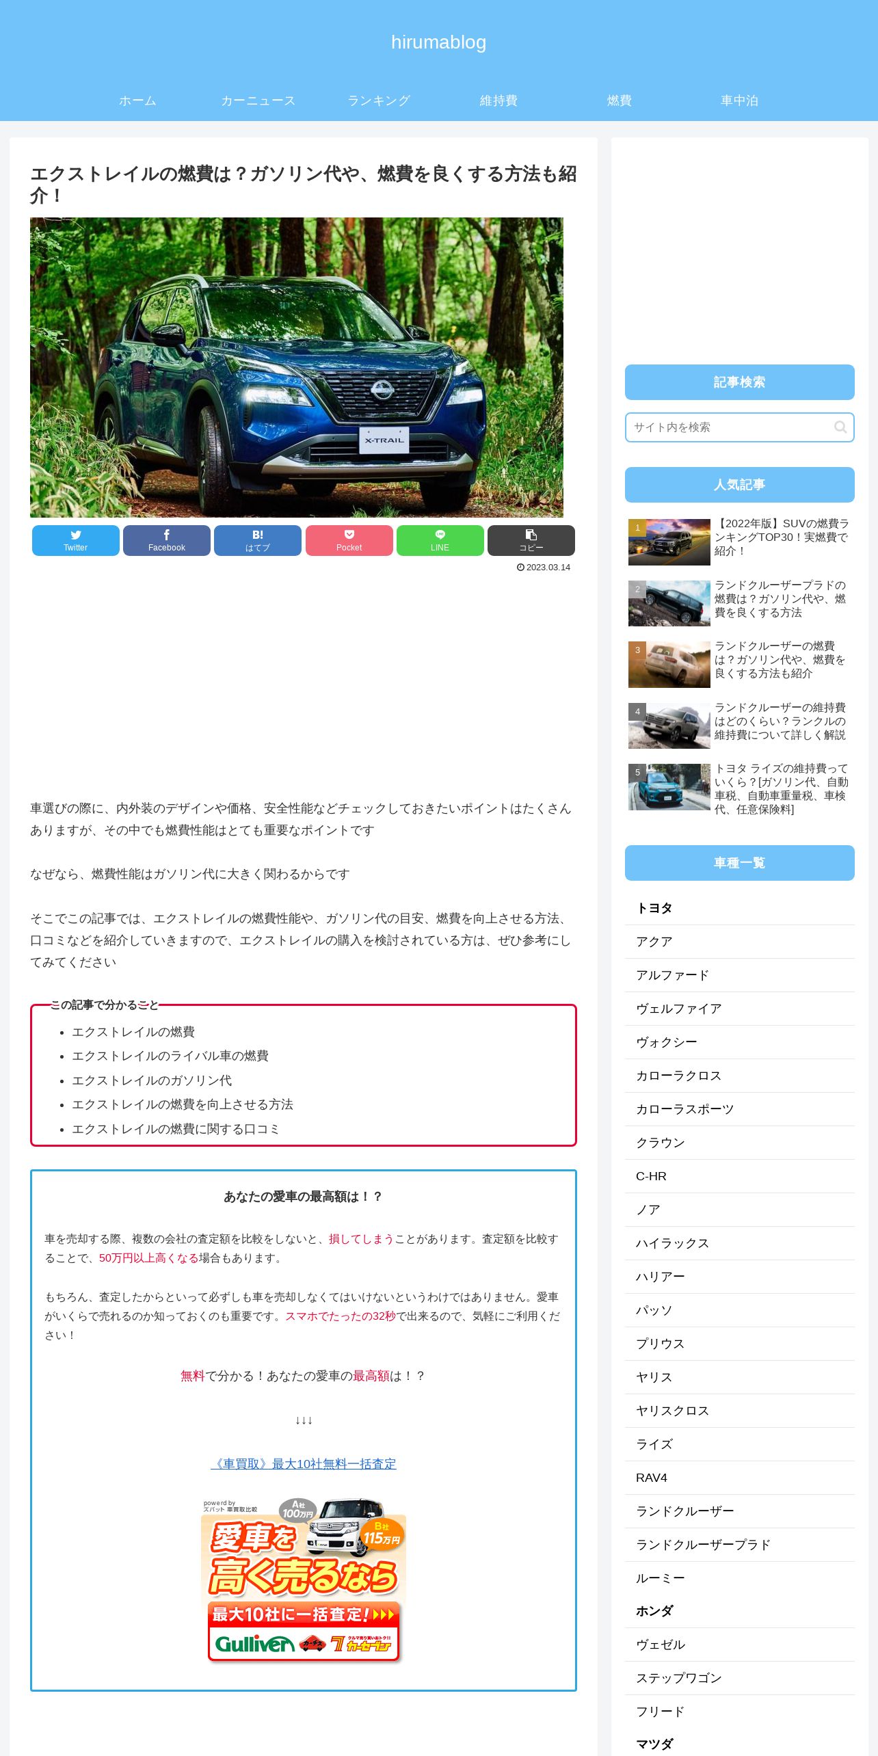The image size is (878, 1756).
Task: Open プリウス in car list
Action: coord(739,1344)
